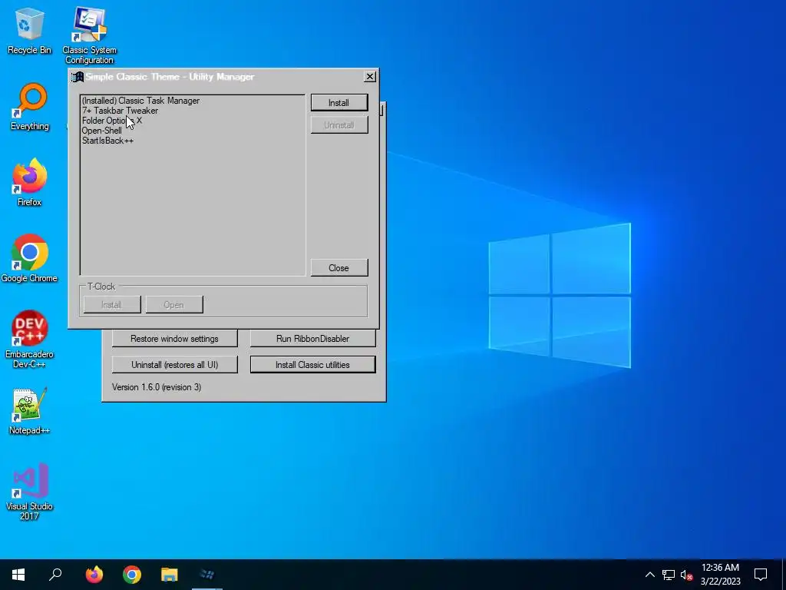Click the grayed Uninstall button in Utility Manager
This screenshot has height=590, width=786.
point(339,125)
